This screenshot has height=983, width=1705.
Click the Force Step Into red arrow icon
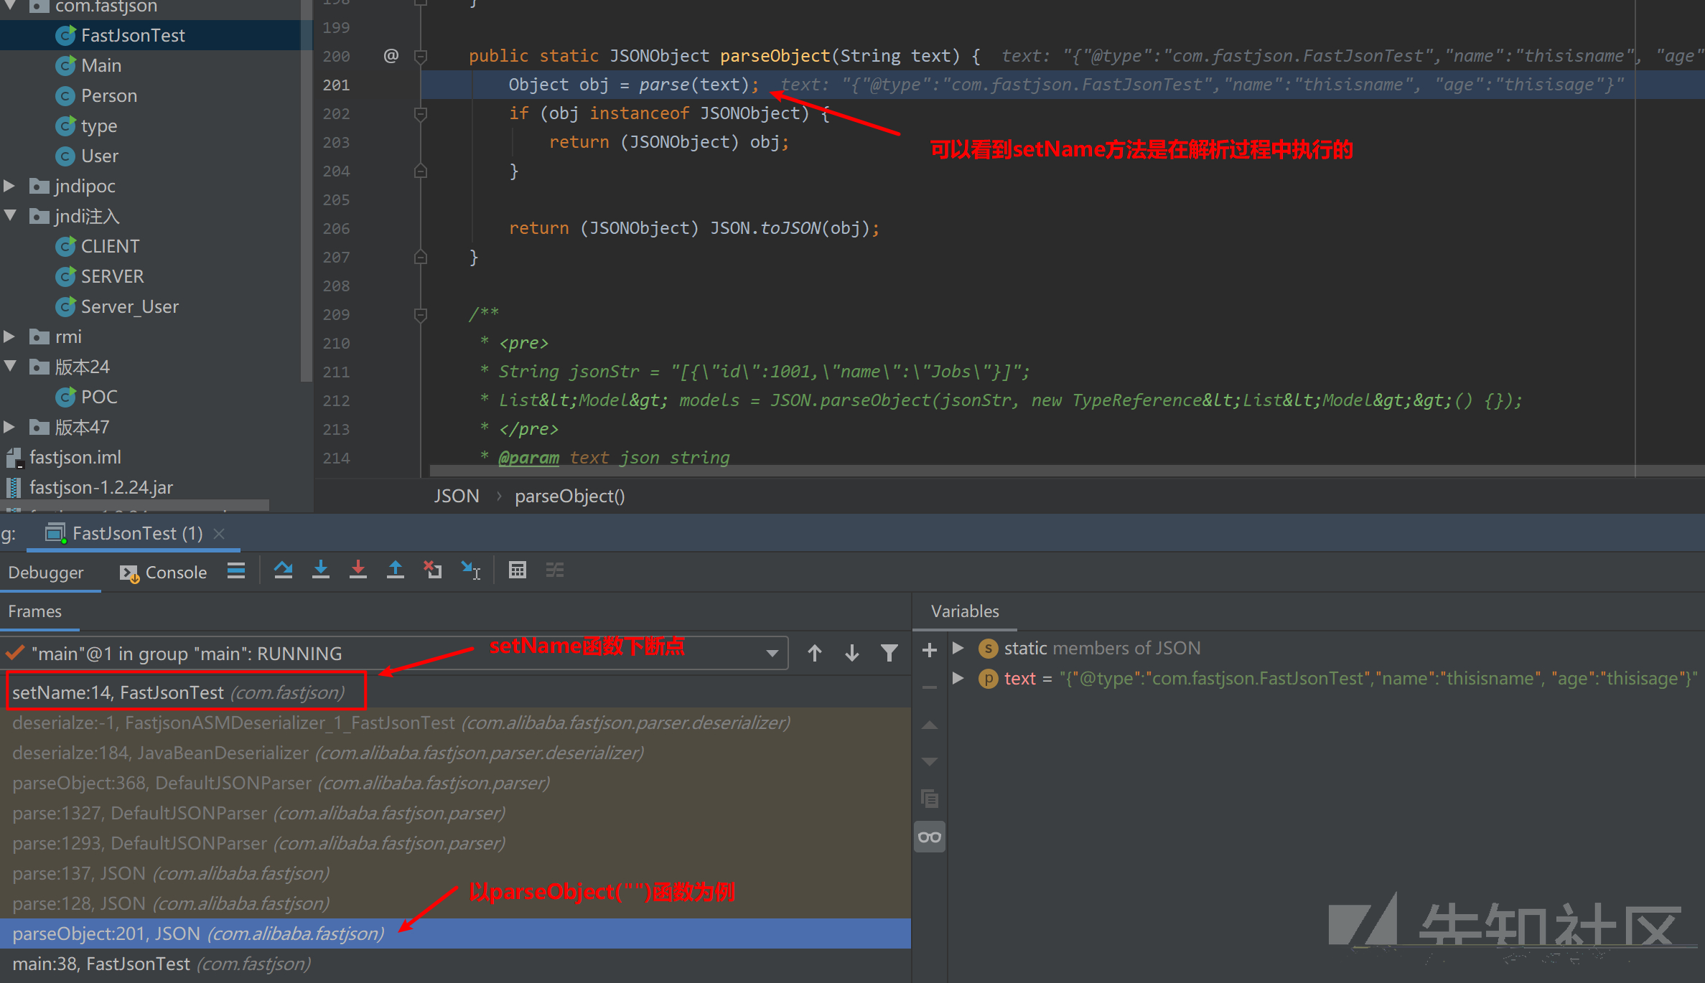(358, 570)
